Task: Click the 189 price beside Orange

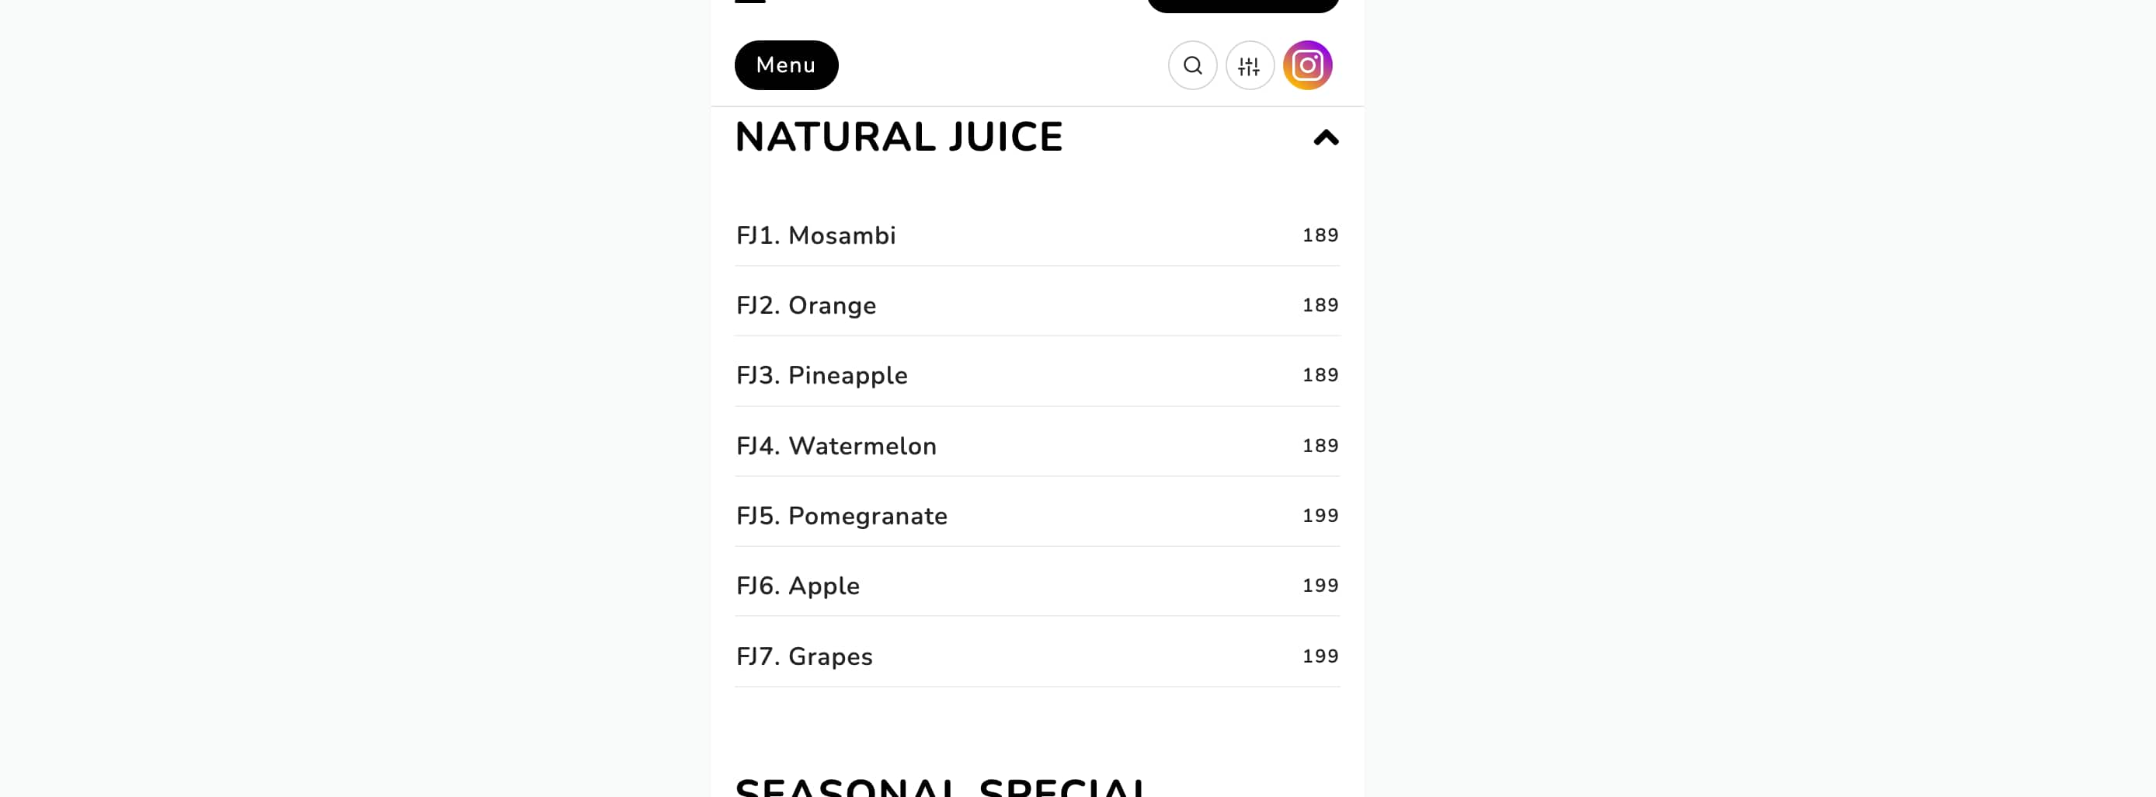Action: tap(1320, 305)
